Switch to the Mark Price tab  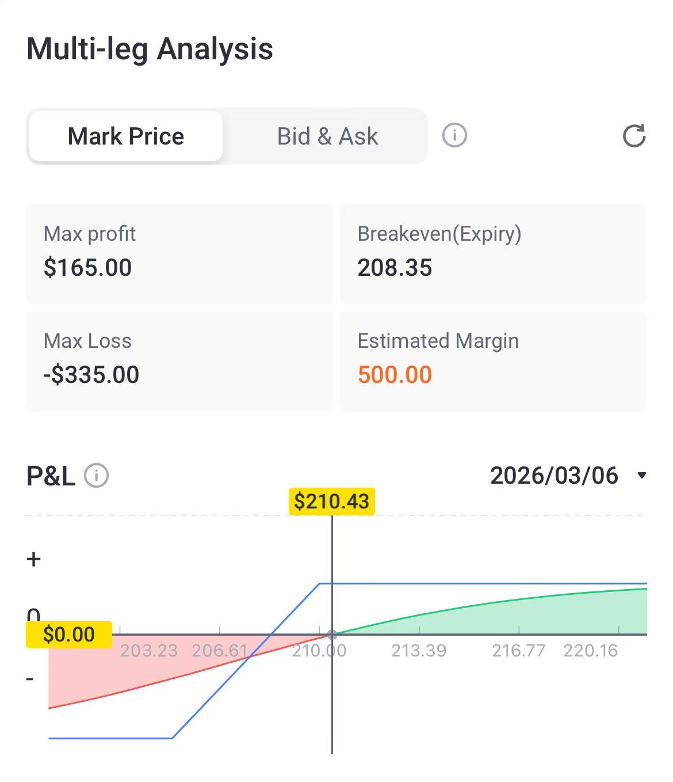coord(126,136)
